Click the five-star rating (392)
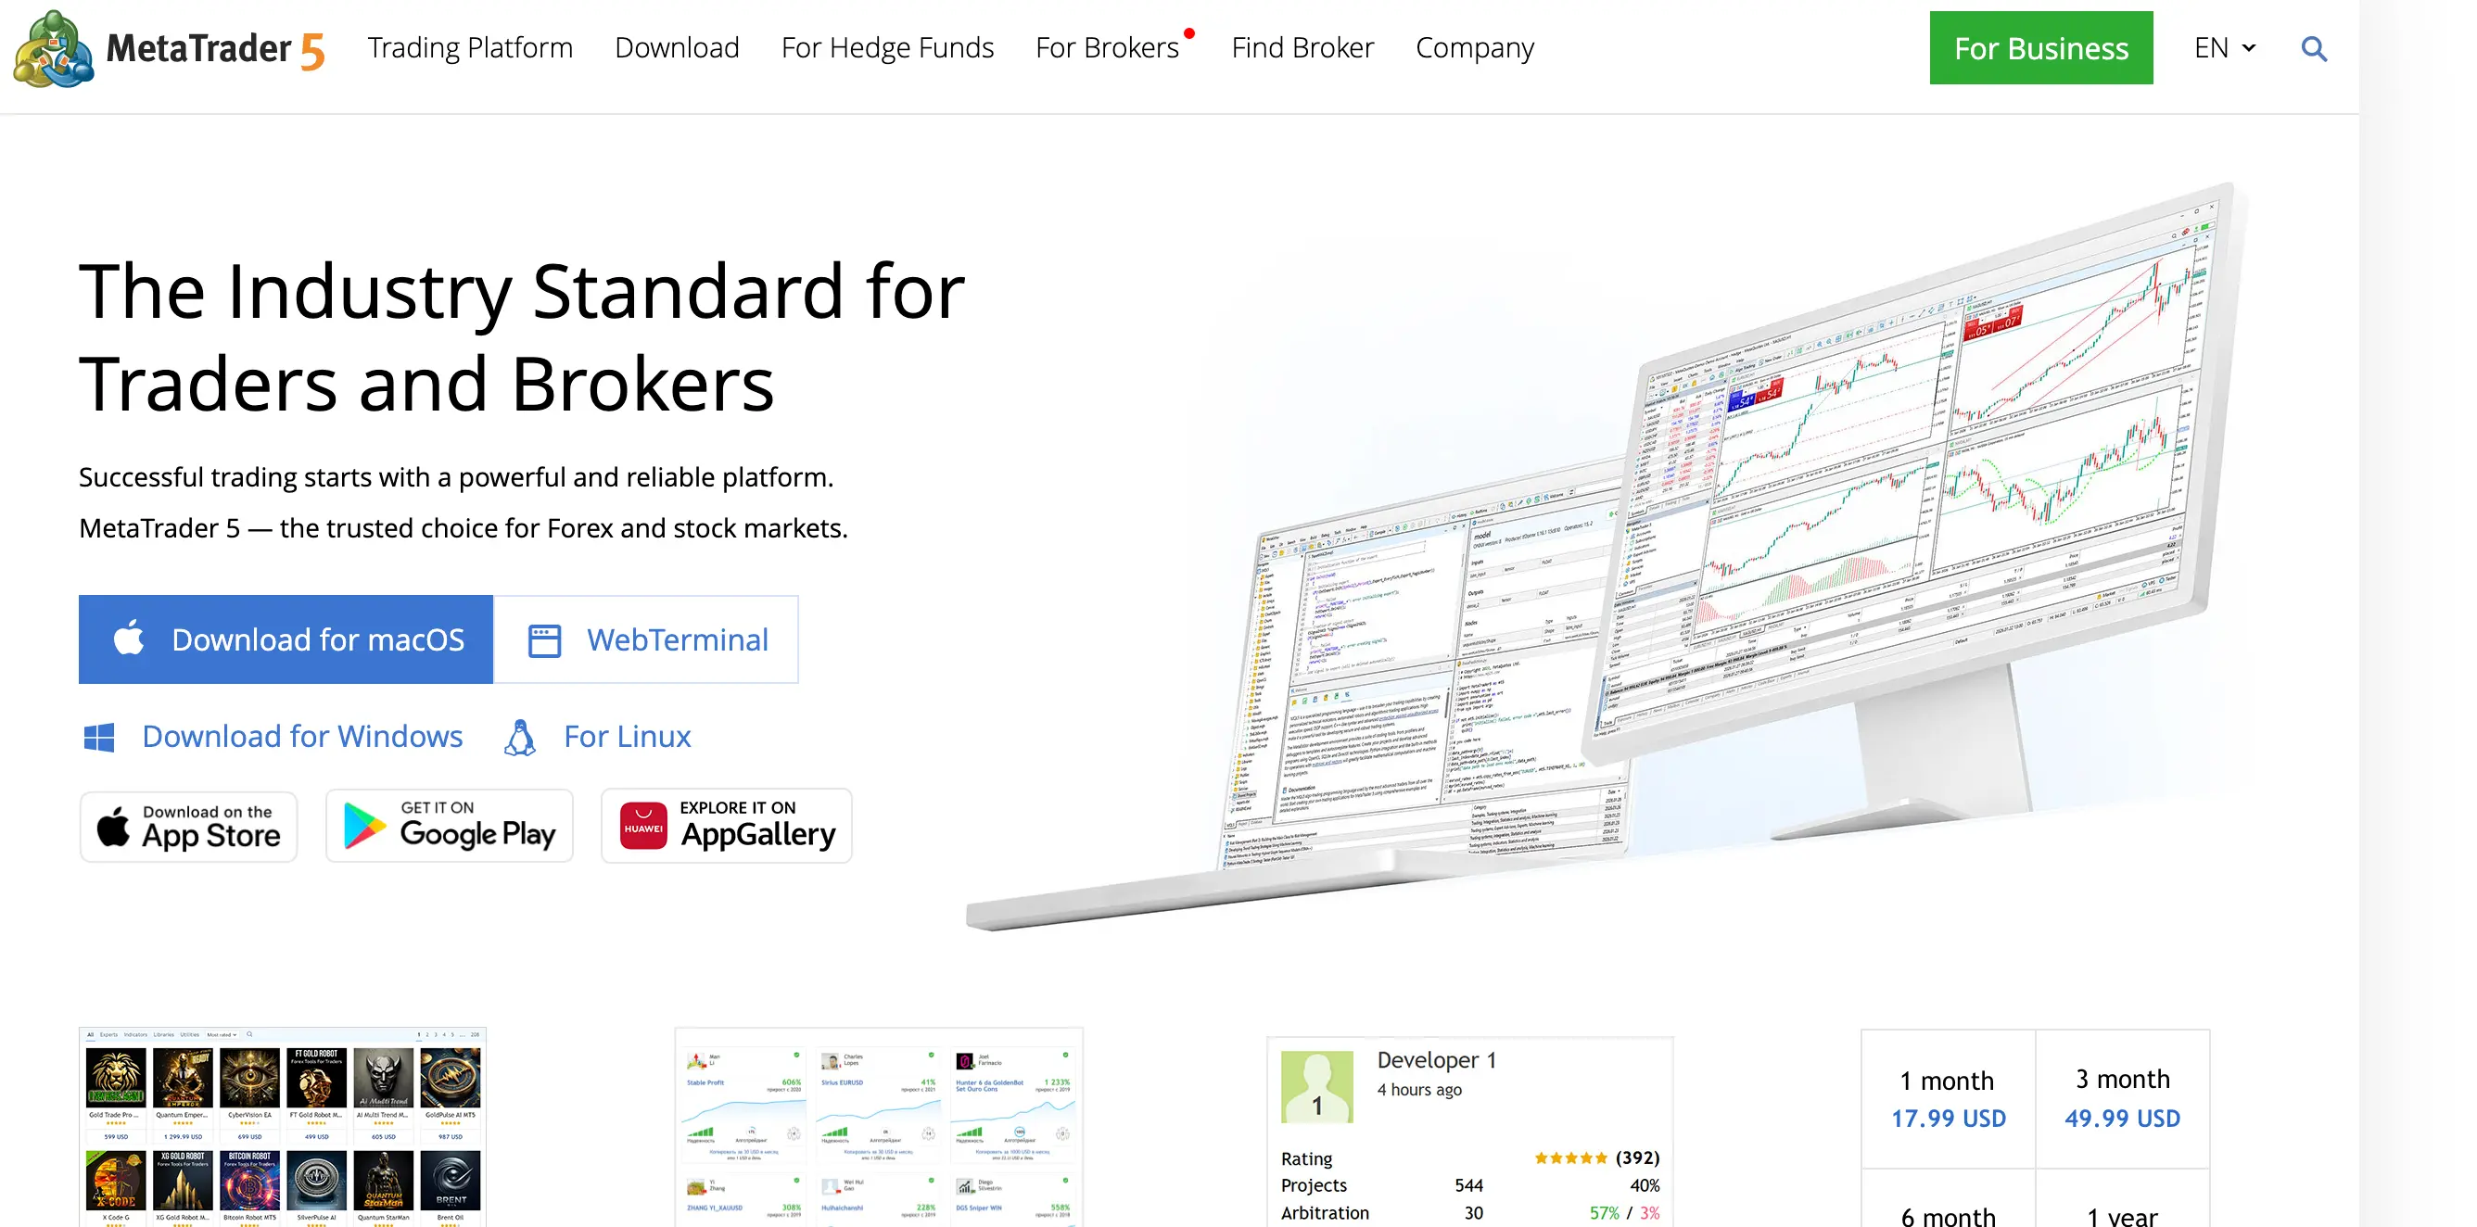This screenshot has height=1227, width=2477. click(1596, 1157)
